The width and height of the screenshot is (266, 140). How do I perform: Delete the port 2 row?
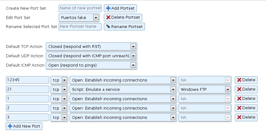246,108
